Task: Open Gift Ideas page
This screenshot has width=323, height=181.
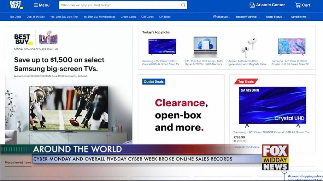Action: 165,17
